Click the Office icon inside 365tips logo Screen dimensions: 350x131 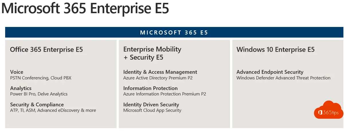coord(321,112)
